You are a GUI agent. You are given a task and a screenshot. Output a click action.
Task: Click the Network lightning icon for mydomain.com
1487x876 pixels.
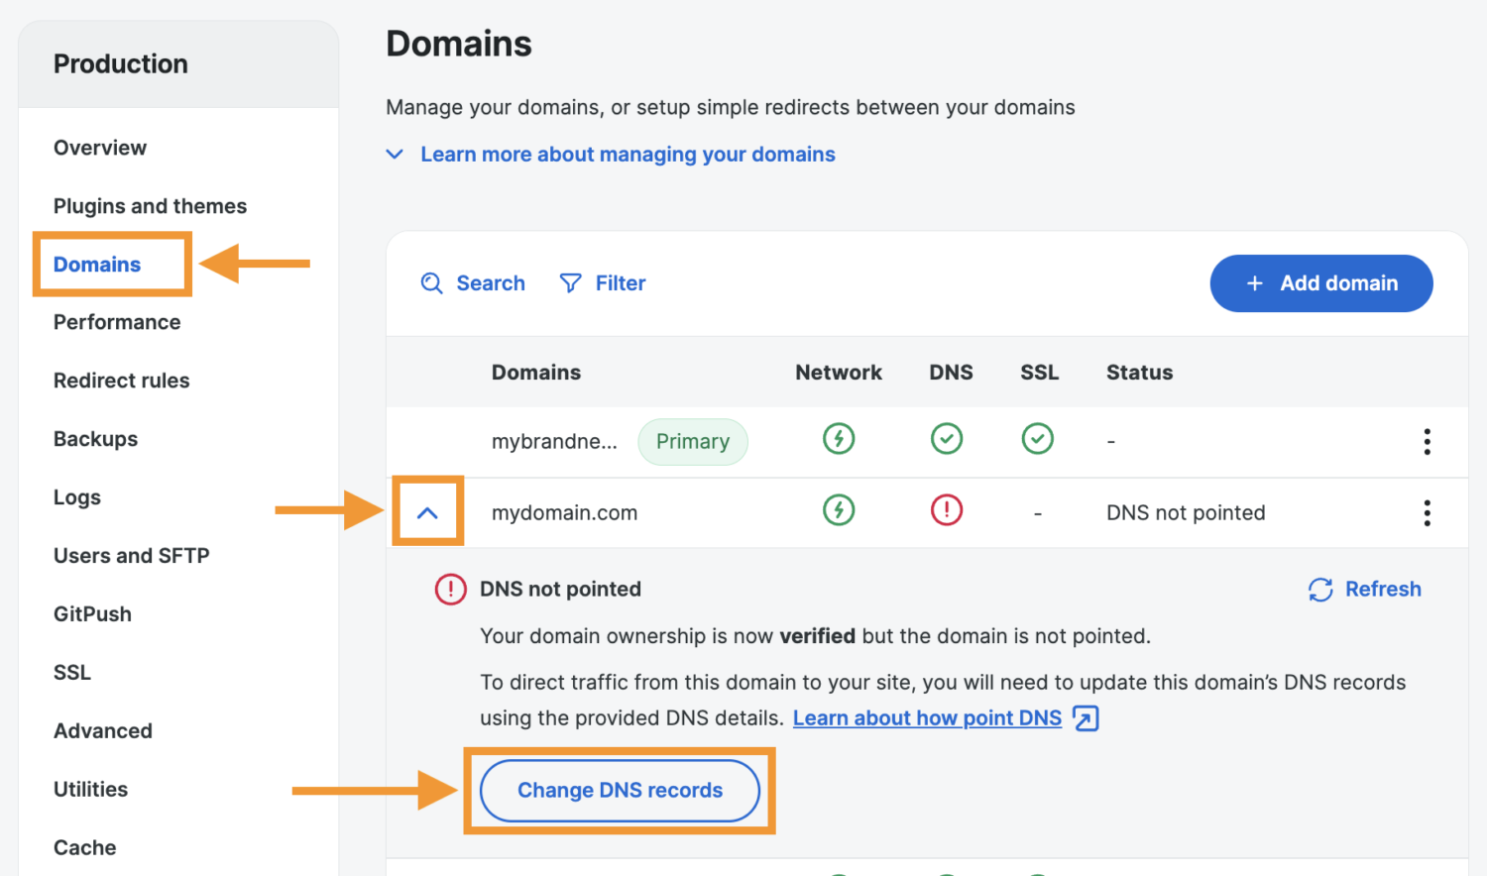click(x=839, y=510)
